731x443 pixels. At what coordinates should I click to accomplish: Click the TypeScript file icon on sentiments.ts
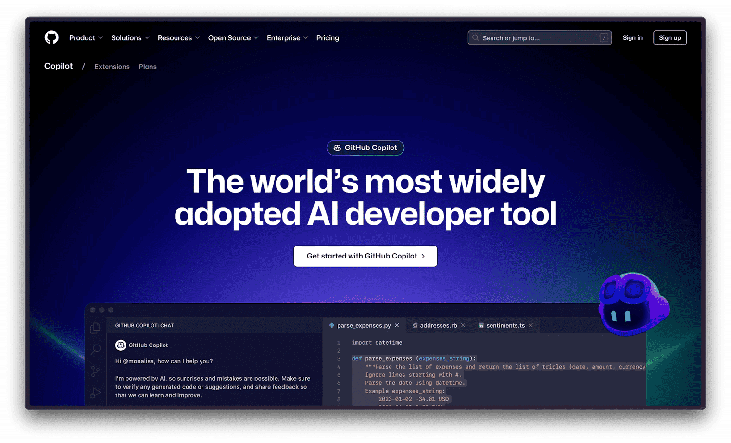[x=481, y=325]
